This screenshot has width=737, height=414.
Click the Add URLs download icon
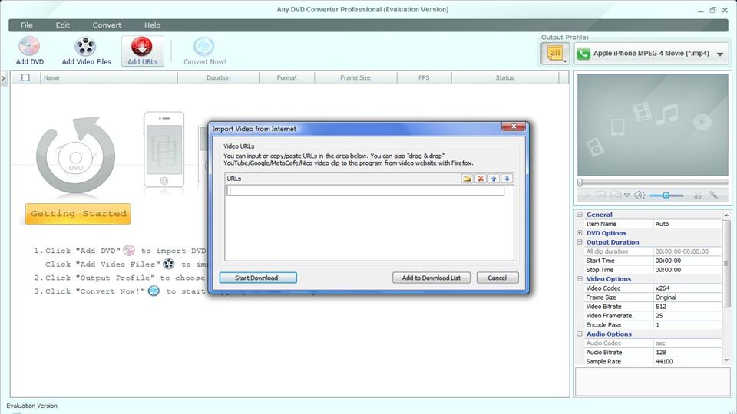point(141,47)
